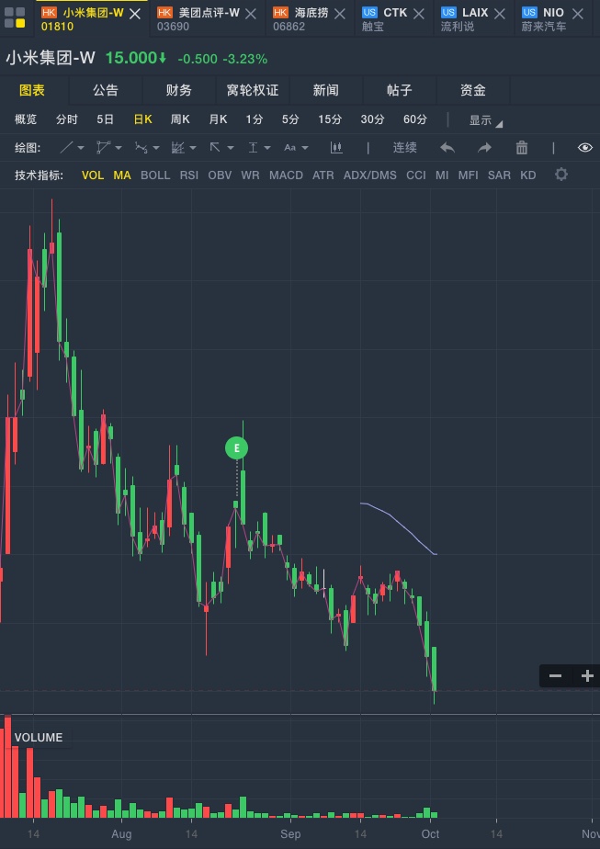Toggle 连续 continuous drawing mode

404,147
